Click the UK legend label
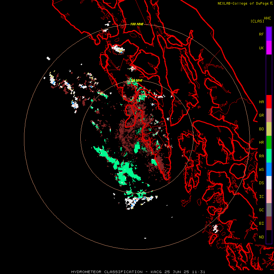The image size is (274, 274). coord(261,48)
